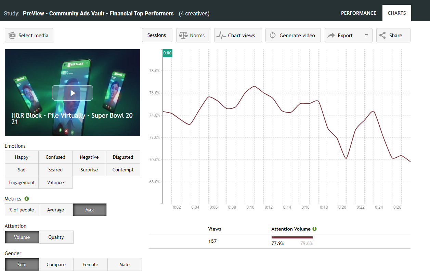Click the Export arrow icon
This screenshot has width=430, height=273.
(x=331, y=35)
